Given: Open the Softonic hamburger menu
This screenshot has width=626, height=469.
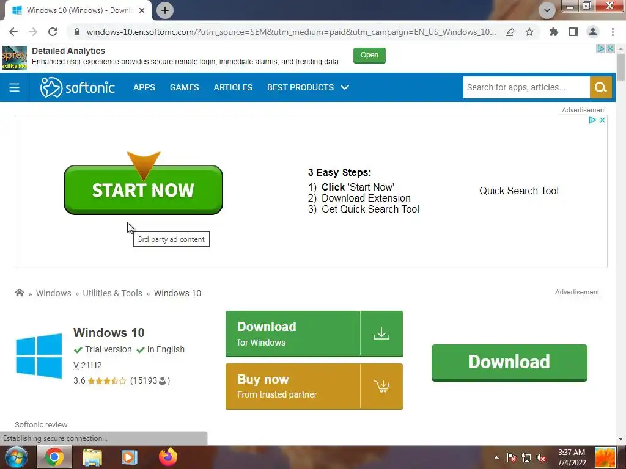Looking at the screenshot, I should [x=15, y=87].
